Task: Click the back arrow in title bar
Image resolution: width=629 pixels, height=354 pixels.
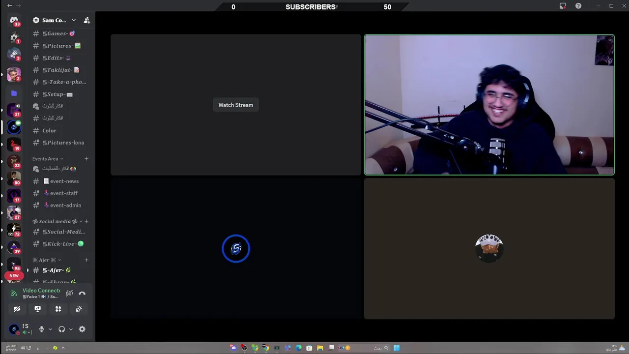Action: (x=9, y=6)
